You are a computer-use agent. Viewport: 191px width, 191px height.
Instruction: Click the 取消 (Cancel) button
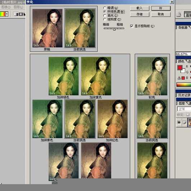tap(161, 14)
